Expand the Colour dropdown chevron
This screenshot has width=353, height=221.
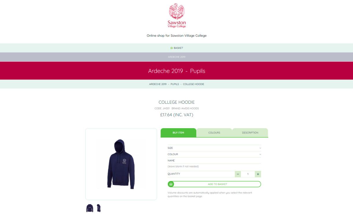tap(260, 154)
